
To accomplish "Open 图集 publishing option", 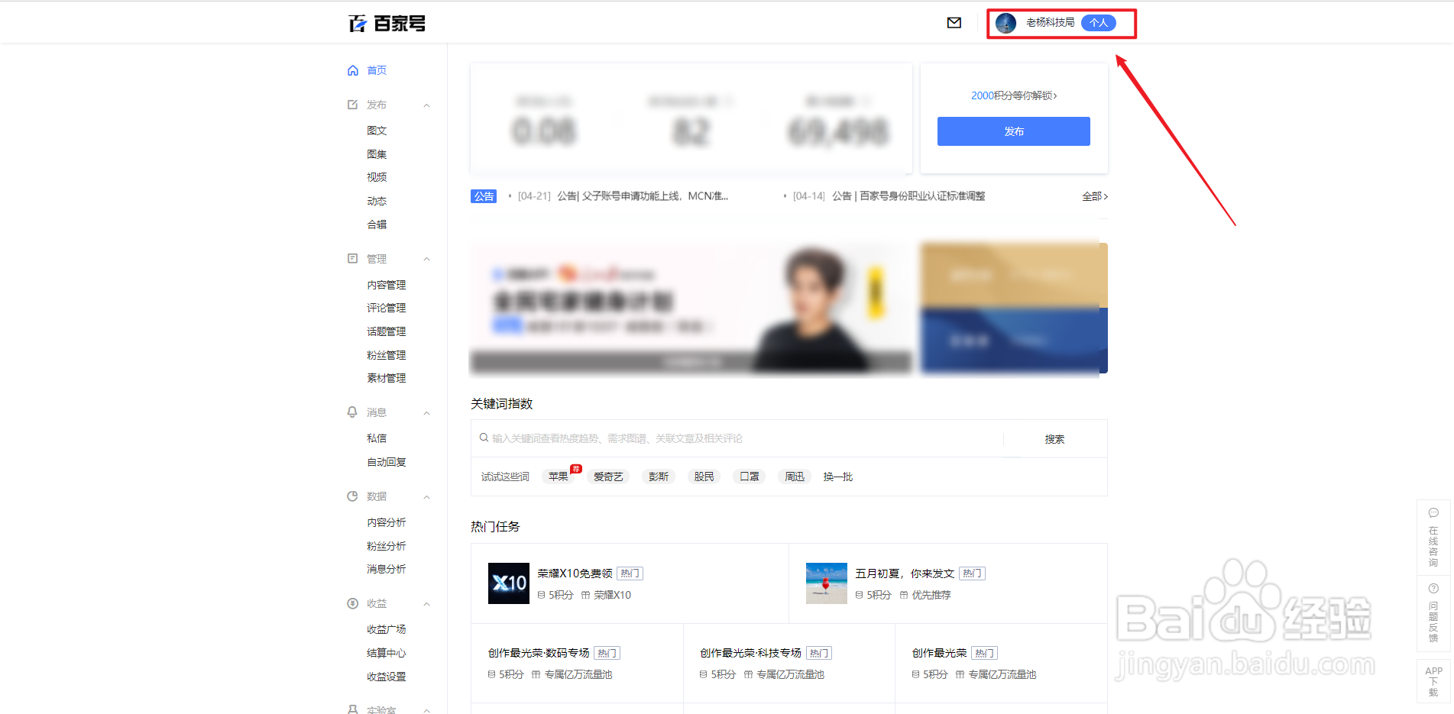I will [377, 154].
